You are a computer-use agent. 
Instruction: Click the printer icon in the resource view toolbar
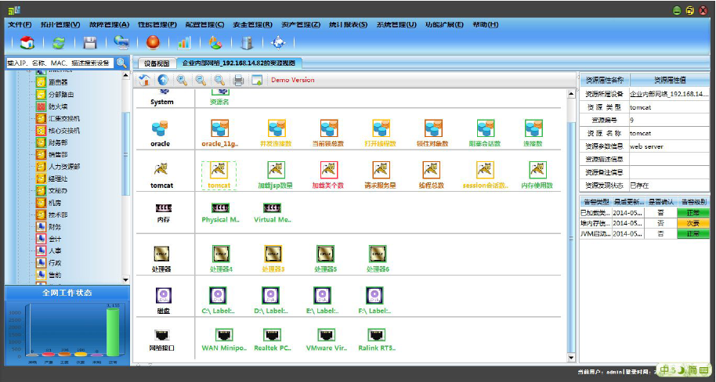click(x=238, y=80)
